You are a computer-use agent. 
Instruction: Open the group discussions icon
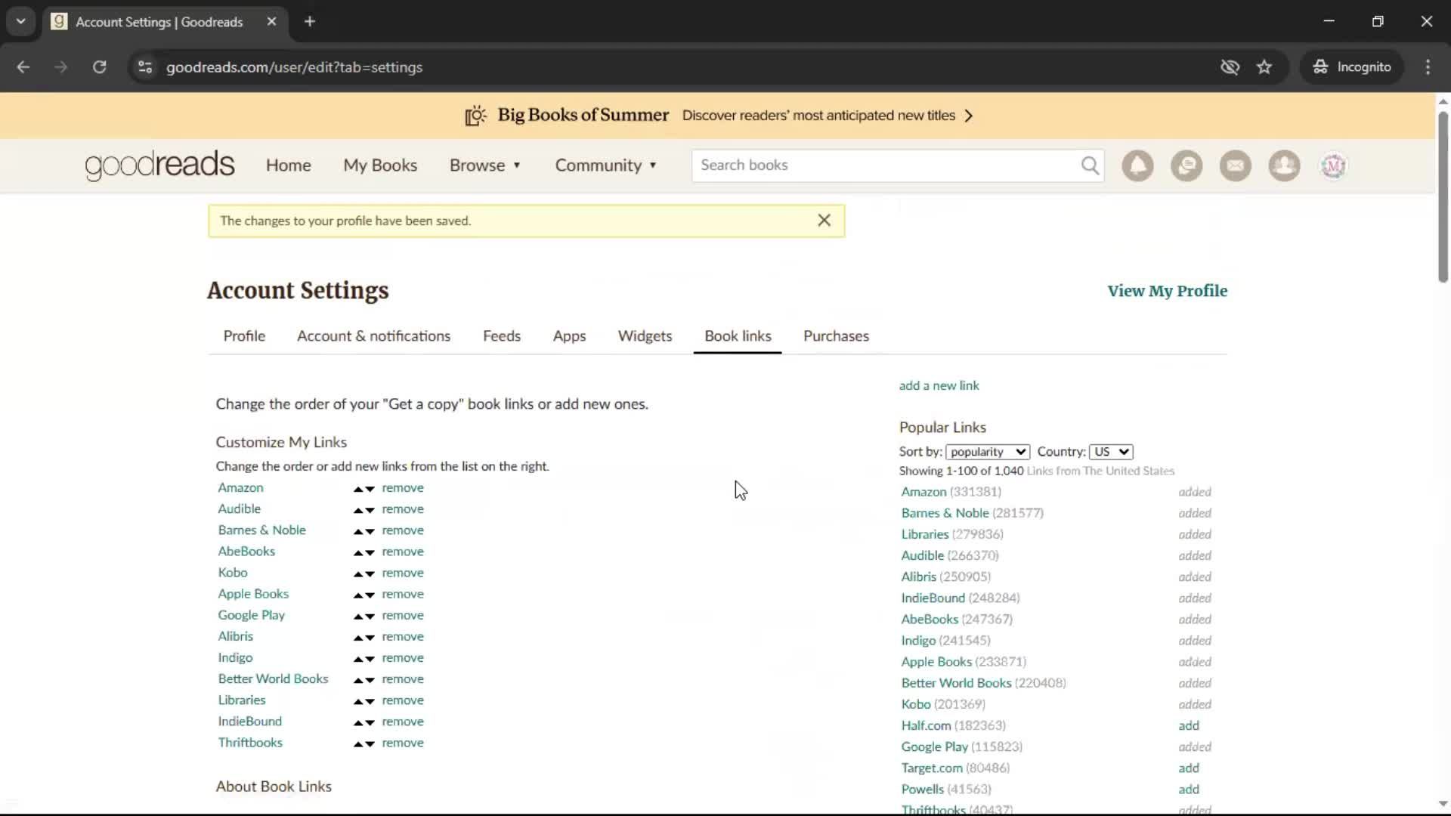point(1186,165)
